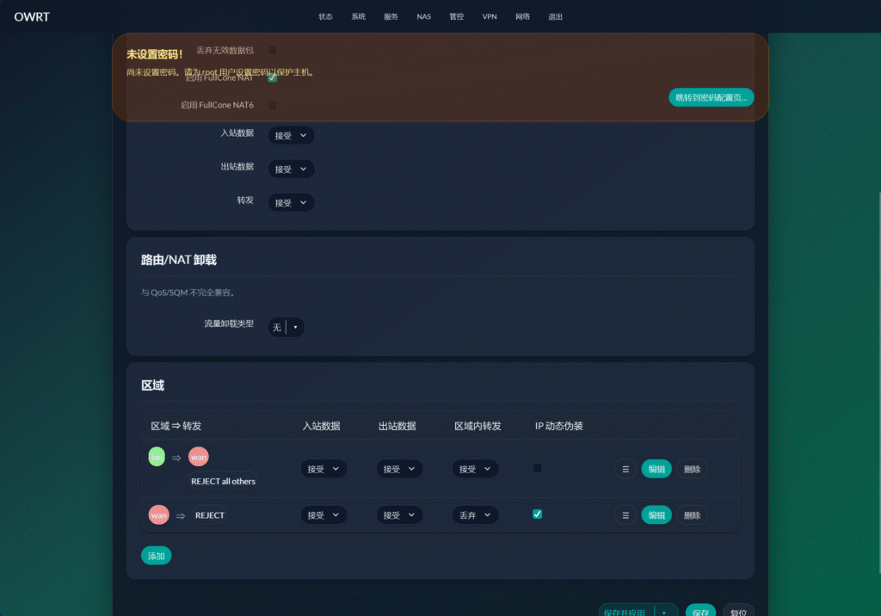This screenshot has height=616, width=881.
Task: Click the REJECT badge in the wan row
Action: [209, 515]
